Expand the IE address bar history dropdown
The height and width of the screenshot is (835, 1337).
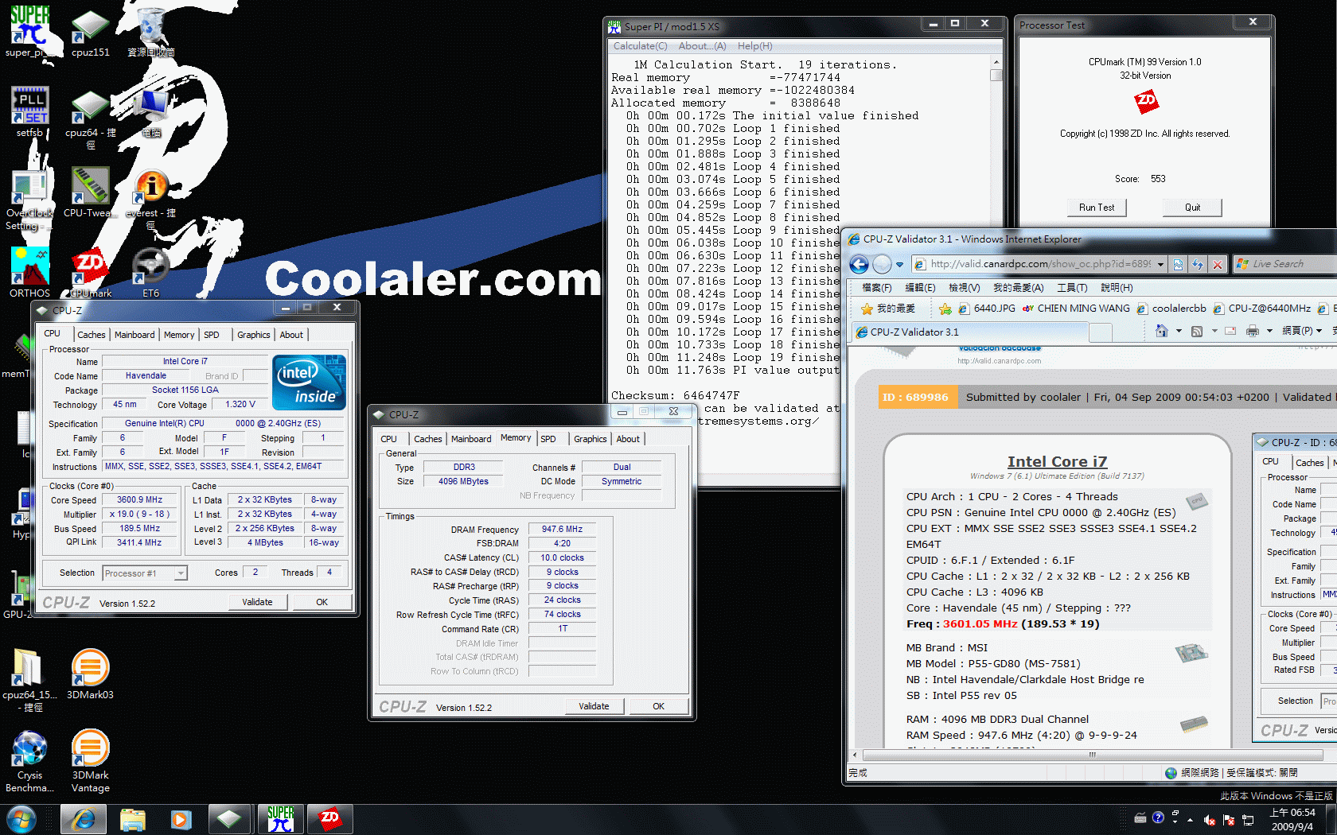click(x=1160, y=264)
